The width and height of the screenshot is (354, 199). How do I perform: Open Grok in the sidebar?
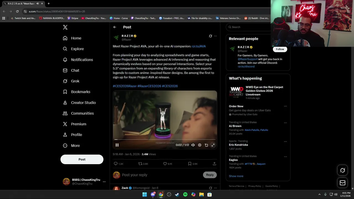(71, 81)
